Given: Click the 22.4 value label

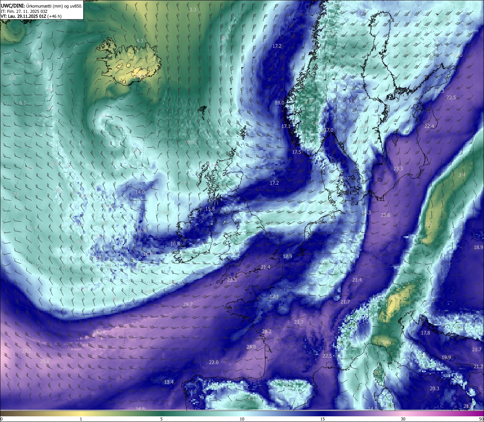Looking at the screenshot, I should tap(429, 126).
